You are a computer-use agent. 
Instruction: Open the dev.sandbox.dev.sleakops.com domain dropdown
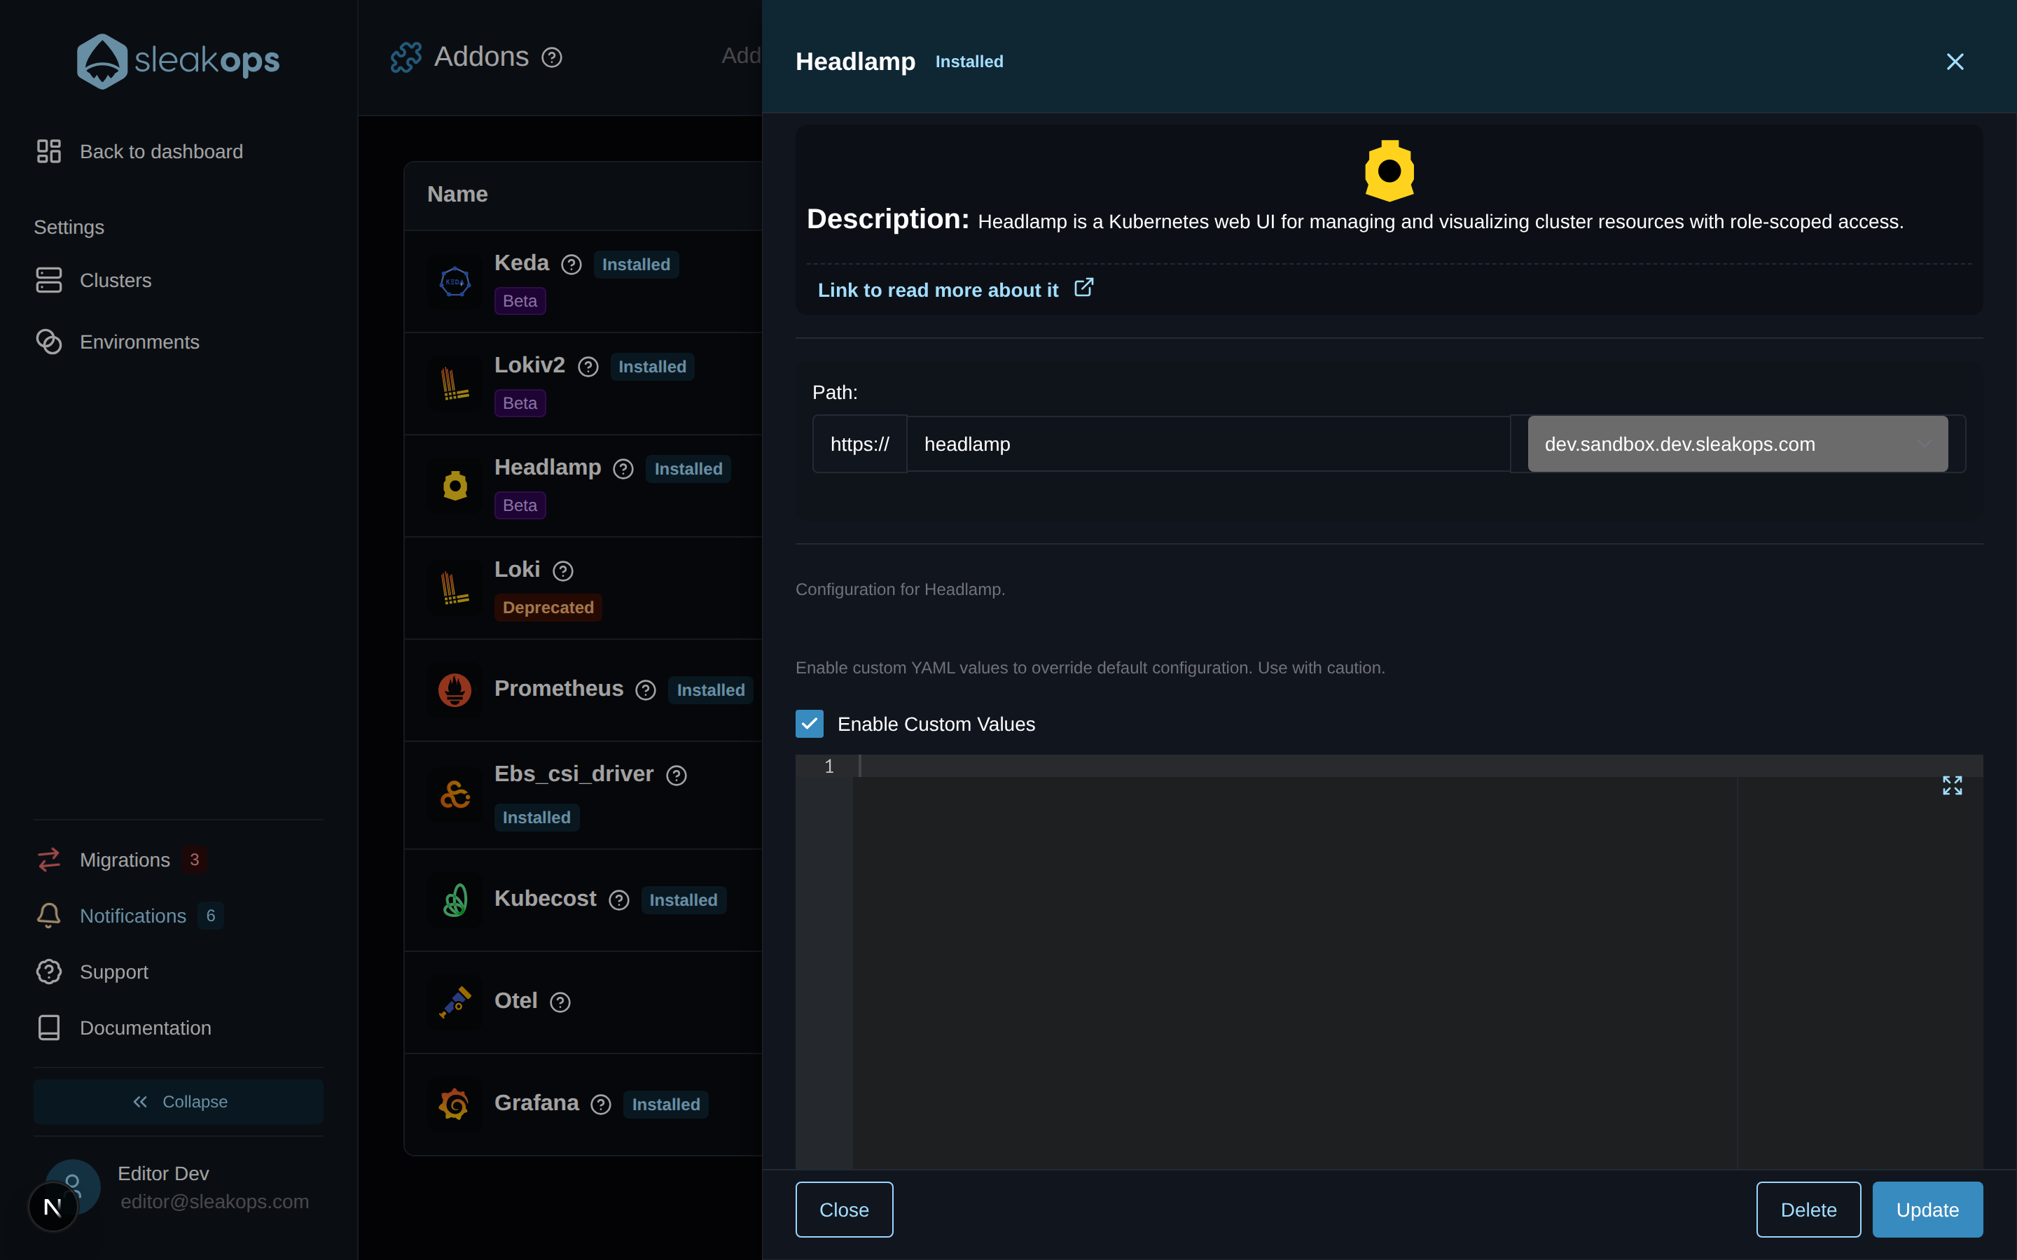pos(1737,444)
